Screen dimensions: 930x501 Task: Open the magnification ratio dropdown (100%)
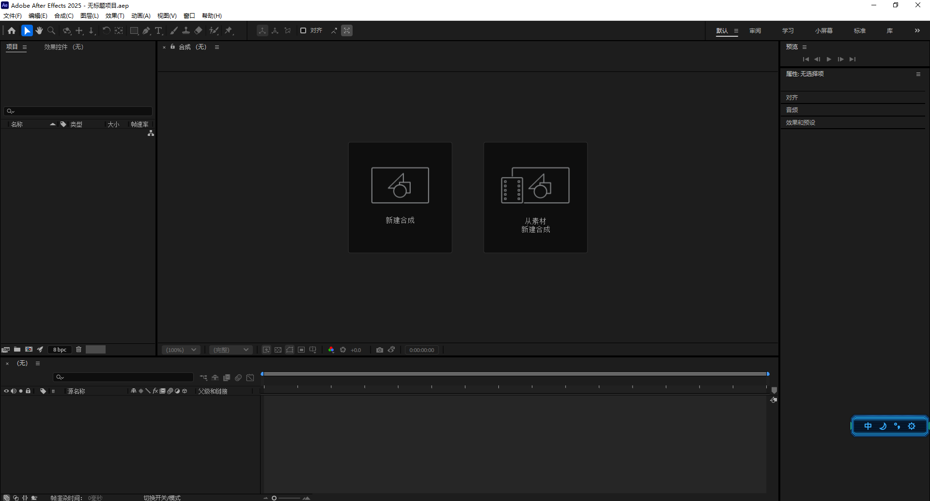coord(181,350)
